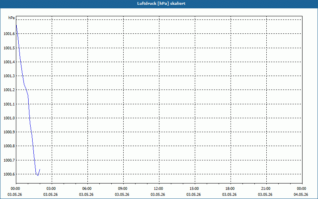Click the 1000,6 y-axis label

point(9,174)
